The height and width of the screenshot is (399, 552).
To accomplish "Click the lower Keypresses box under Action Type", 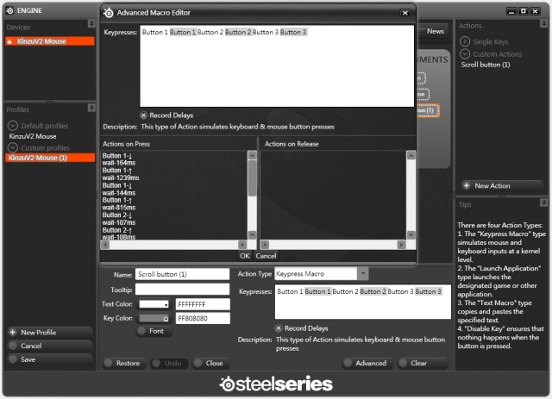I will pyautogui.click(x=362, y=302).
